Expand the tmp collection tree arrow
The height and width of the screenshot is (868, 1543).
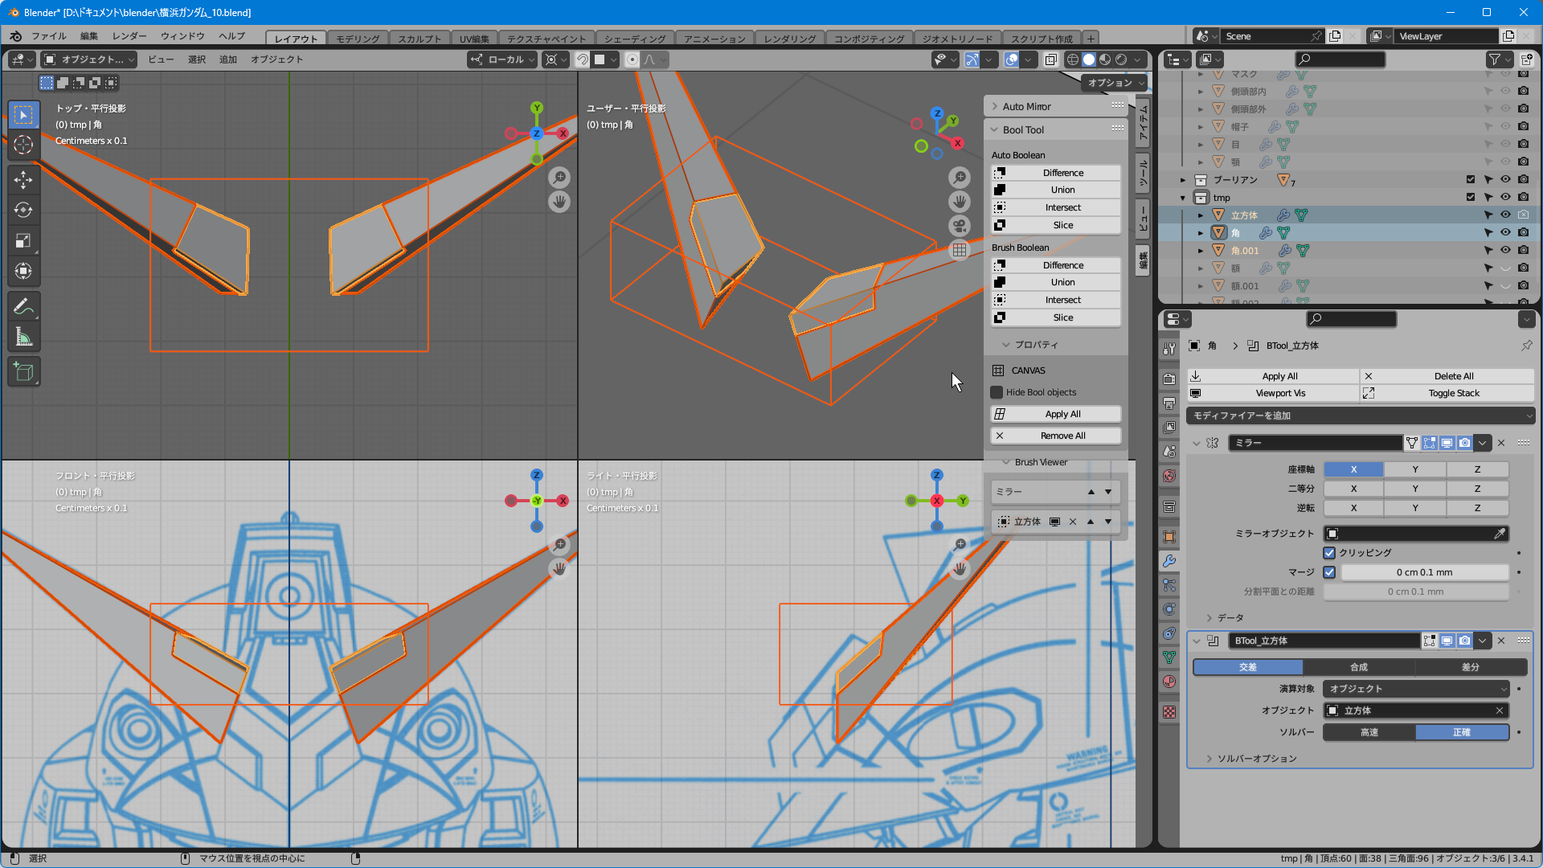point(1183,198)
